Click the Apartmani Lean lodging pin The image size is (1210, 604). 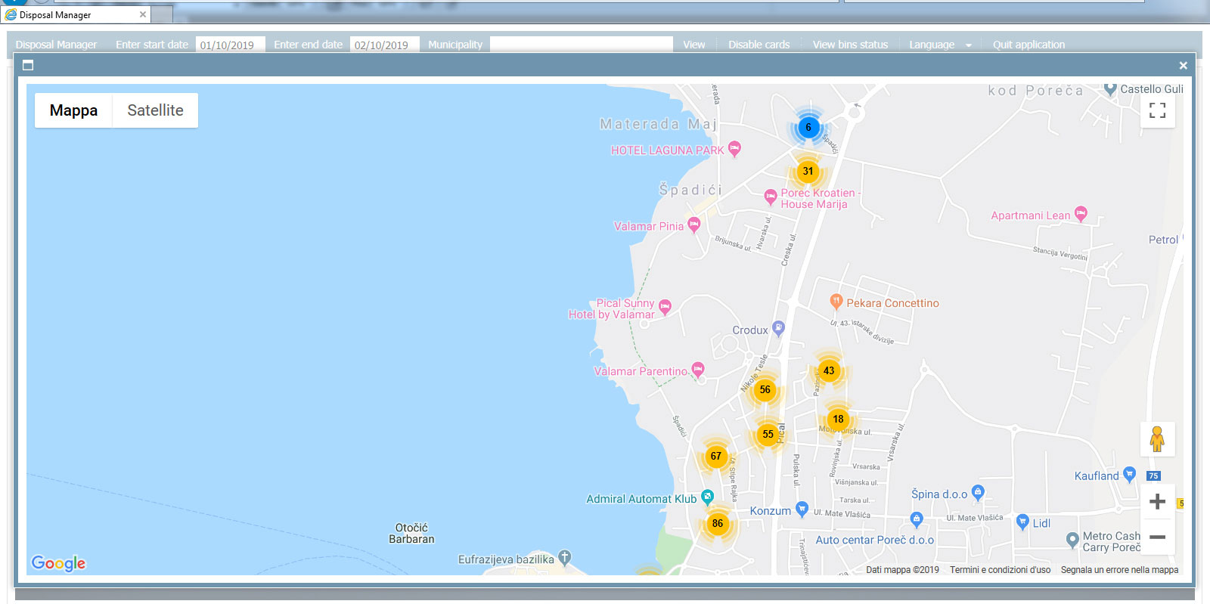[1081, 214]
